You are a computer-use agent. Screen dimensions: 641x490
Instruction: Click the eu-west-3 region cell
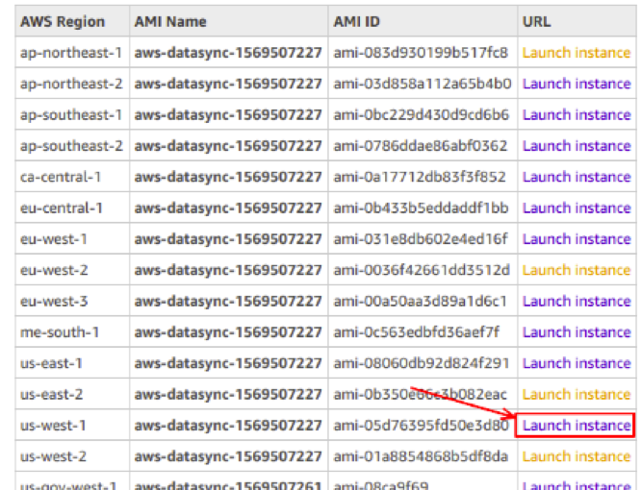pyautogui.click(x=72, y=301)
